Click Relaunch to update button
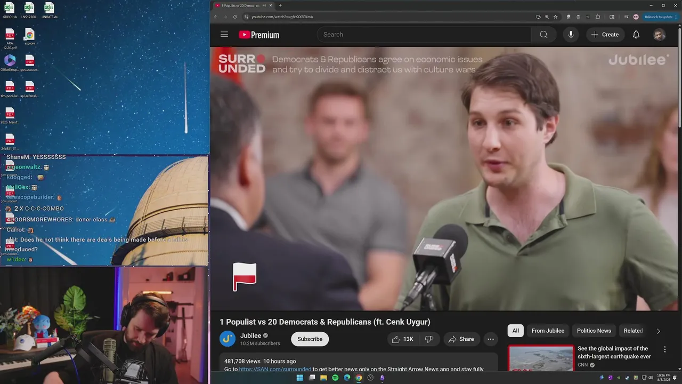Image resolution: width=682 pixels, height=384 pixels. (658, 17)
